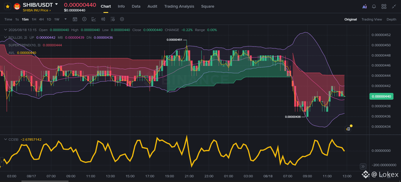The image size is (401, 182).
Task: Open the SHIBA INU Price link
Action: [37, 10]
